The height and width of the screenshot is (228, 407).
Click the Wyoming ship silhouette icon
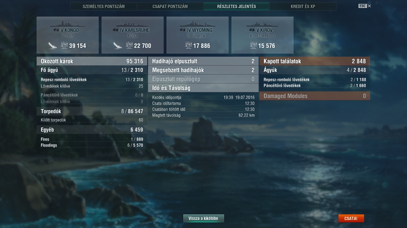click(x=198, y=24)
